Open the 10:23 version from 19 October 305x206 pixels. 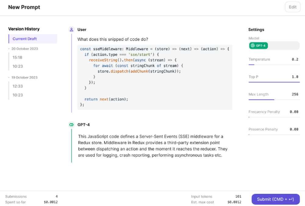[17, 95]
